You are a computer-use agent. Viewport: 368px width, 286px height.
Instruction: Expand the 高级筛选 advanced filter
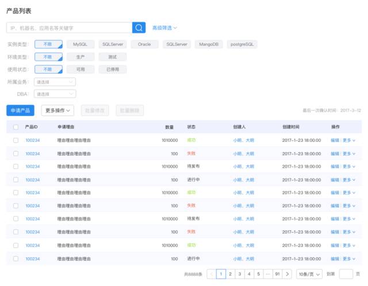(x=165, y=28)
